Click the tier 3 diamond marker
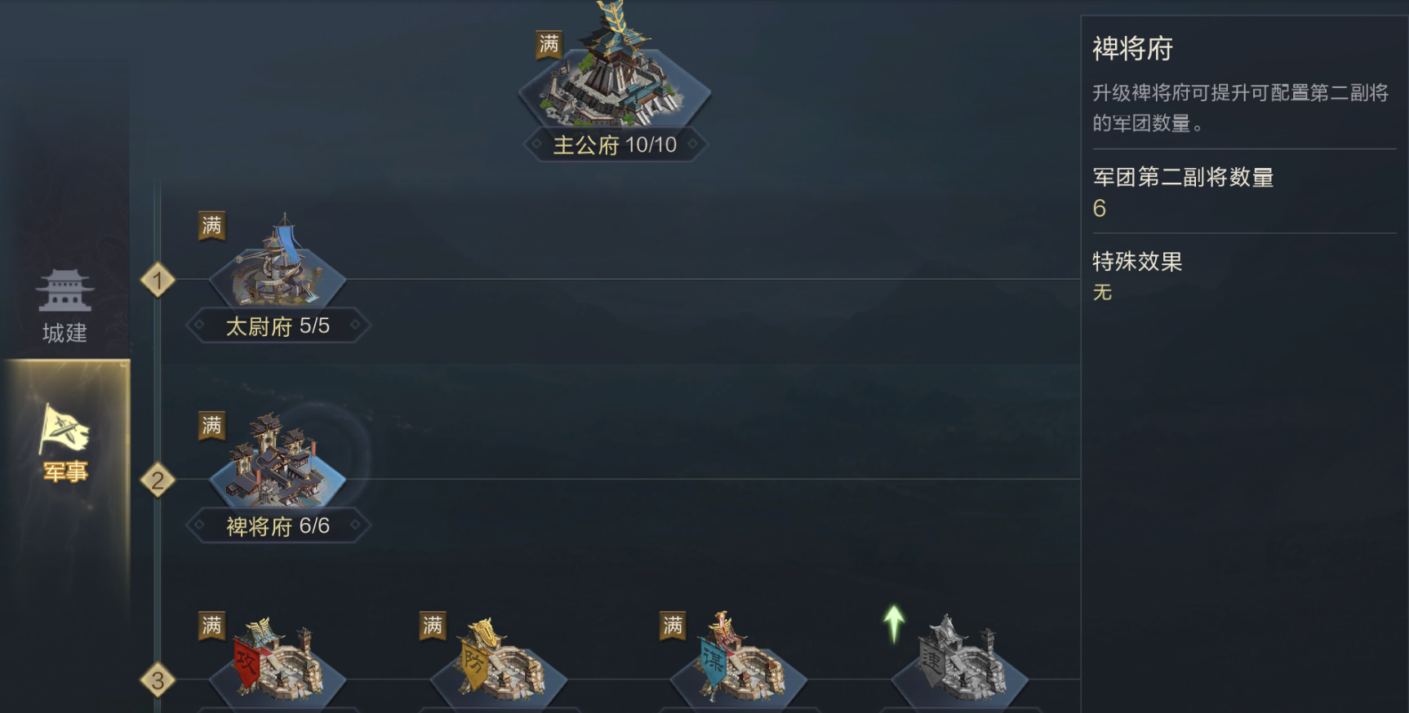The image size is (1409, 713). click(158, 680)
